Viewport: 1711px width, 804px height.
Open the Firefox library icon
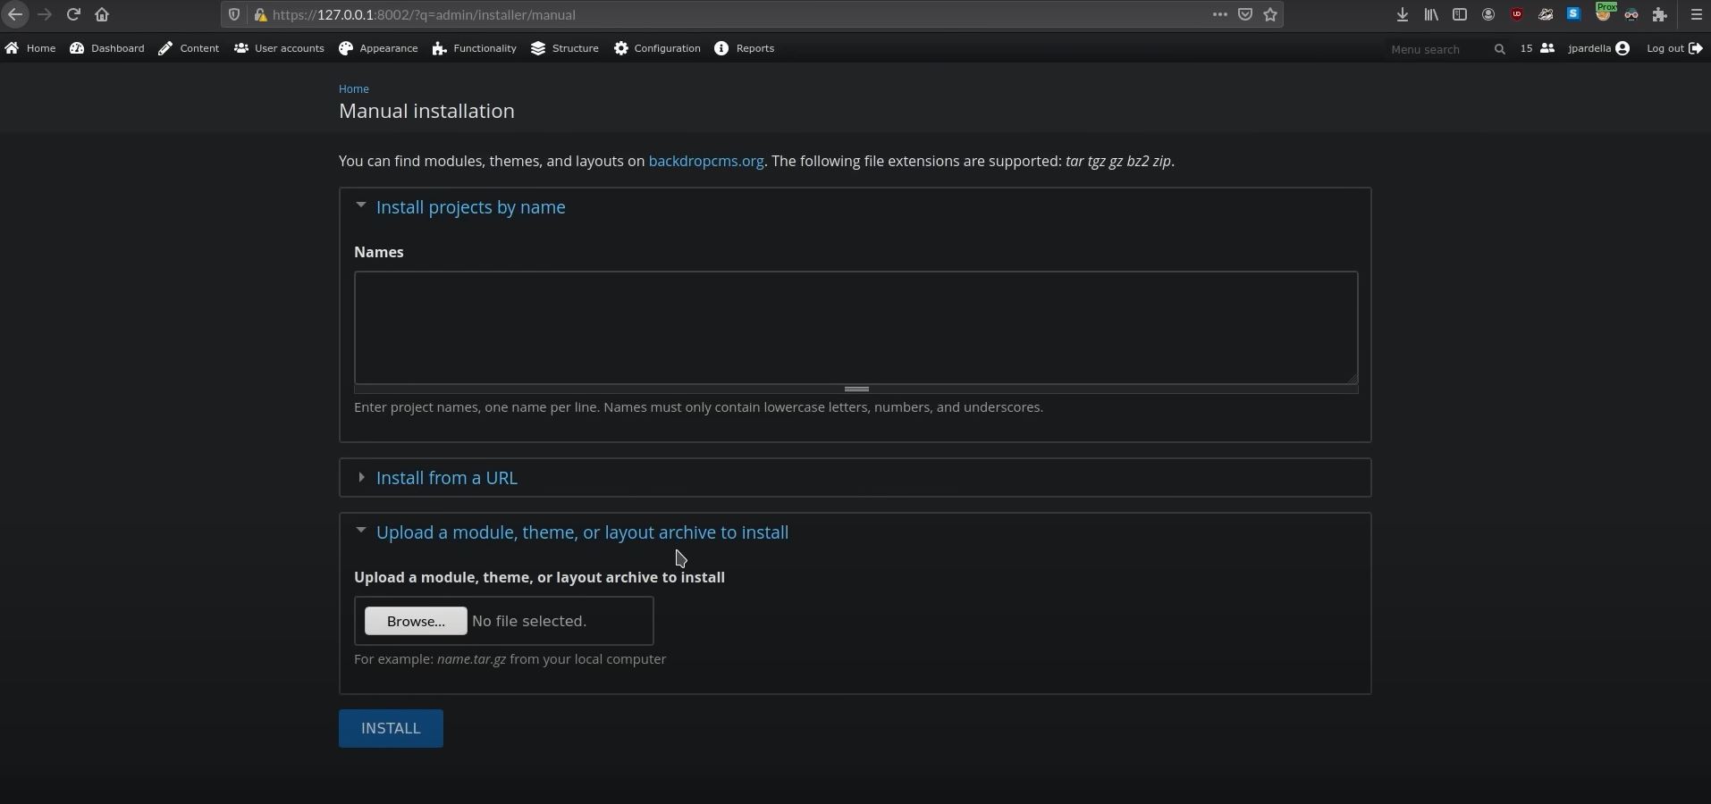1431,14
